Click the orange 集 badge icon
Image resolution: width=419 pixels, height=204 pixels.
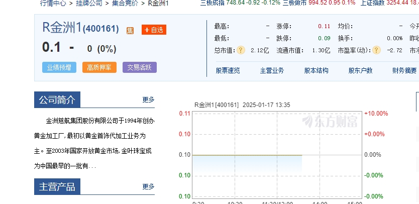pyautogui.click(x=130, y=31)
